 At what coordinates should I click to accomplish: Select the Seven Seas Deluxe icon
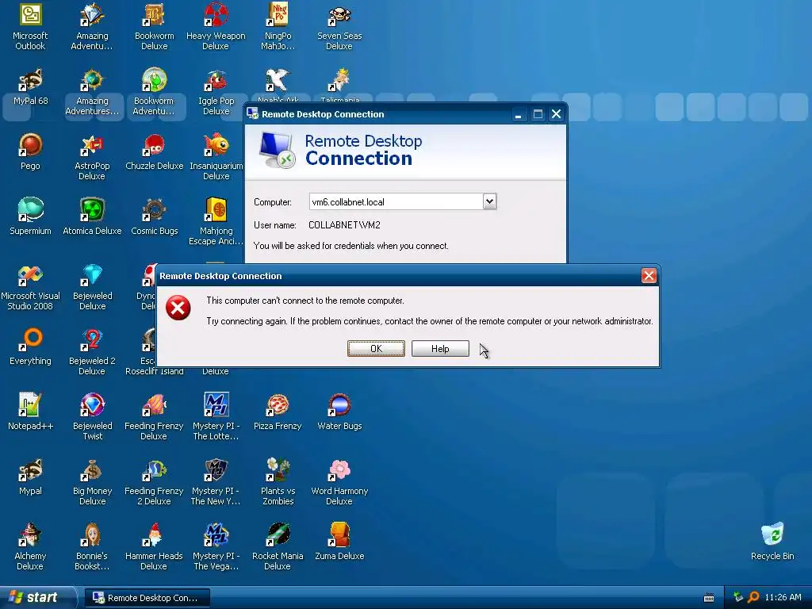point(339,27)
